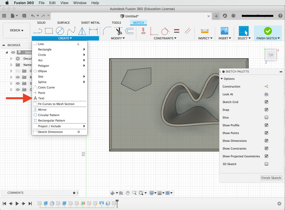Choose Circular Pattern from the Create menu

[60, 115]
